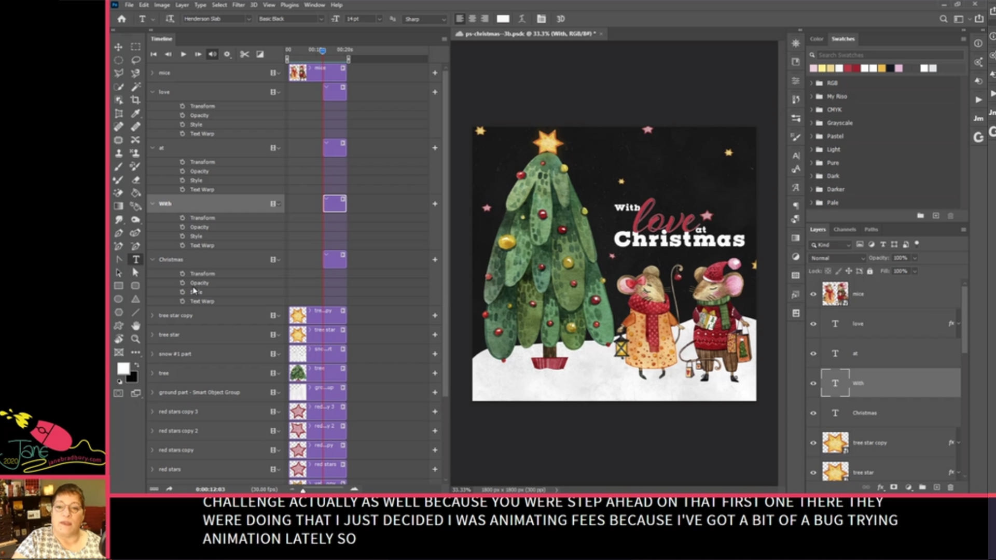The width and height of the screenshot is (996, 560).
Task: Click lock all padlock icon in Layers
Action: pos(870,271)
